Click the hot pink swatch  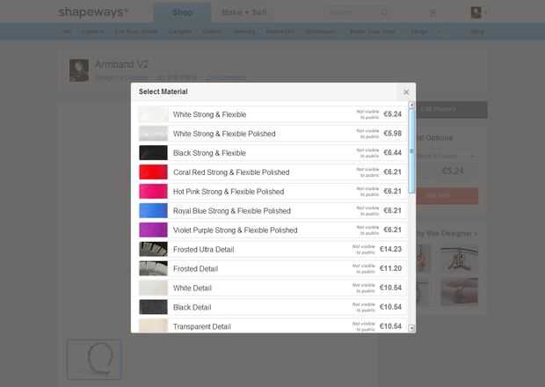[153, 192]
